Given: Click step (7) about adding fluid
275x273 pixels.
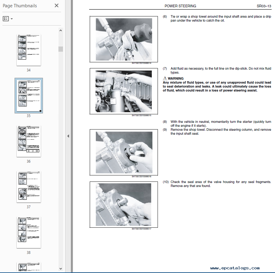Looking at the screenshot, I should coord(217,71).
